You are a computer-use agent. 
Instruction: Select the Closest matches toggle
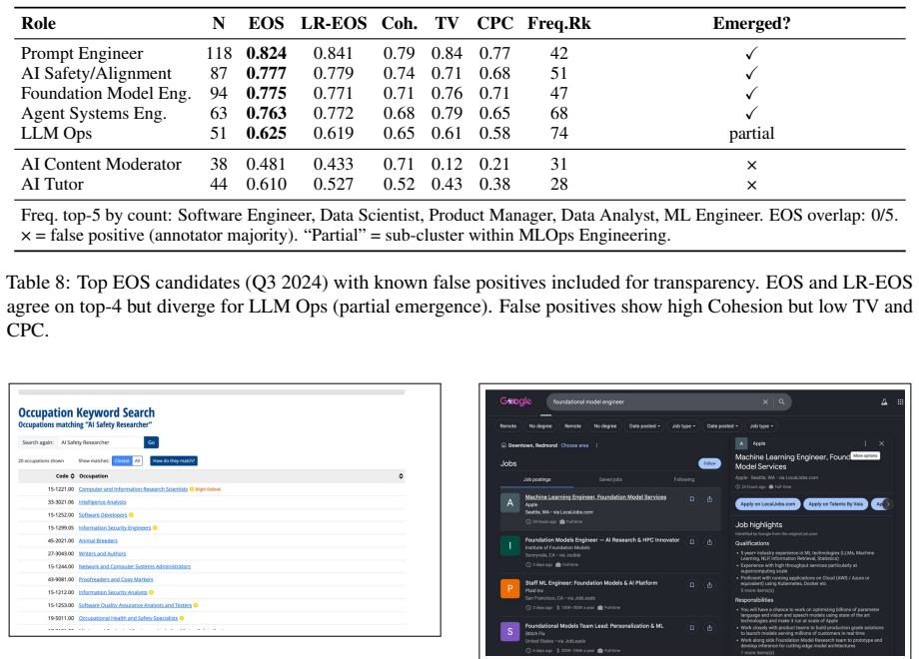click(122, 461)
